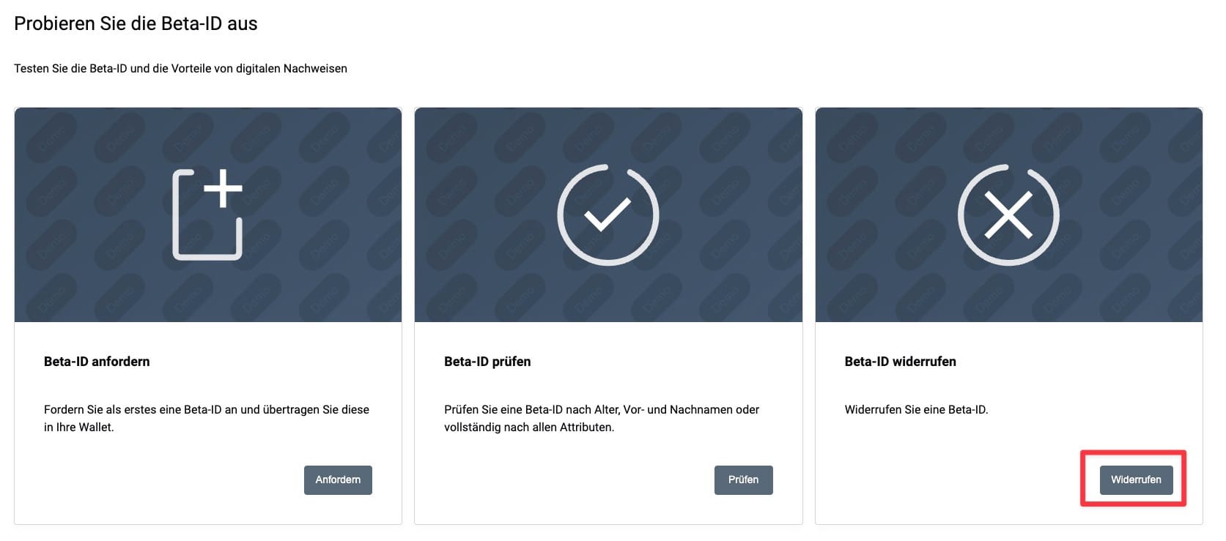Click the circular checkmark icon
This screenshot has width=1226, height=541.
pyautogui.click(x=608, y=214)
